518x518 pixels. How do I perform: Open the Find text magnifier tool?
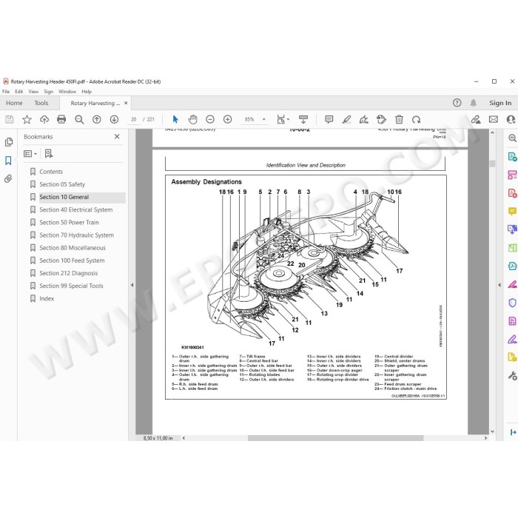[x=79, y=119]
